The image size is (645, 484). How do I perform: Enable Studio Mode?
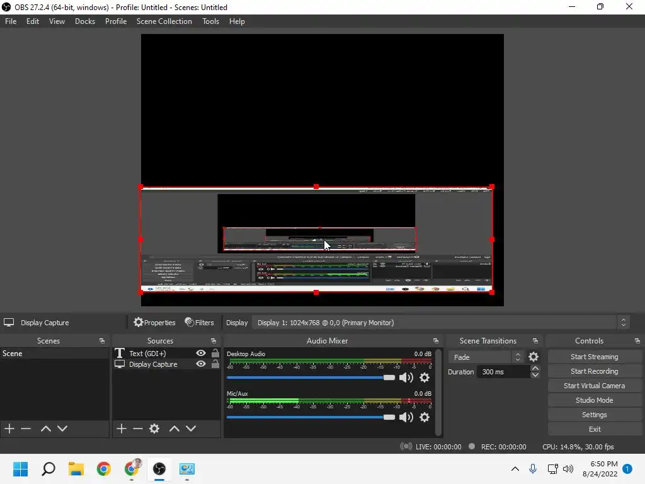tap(595, 400)
